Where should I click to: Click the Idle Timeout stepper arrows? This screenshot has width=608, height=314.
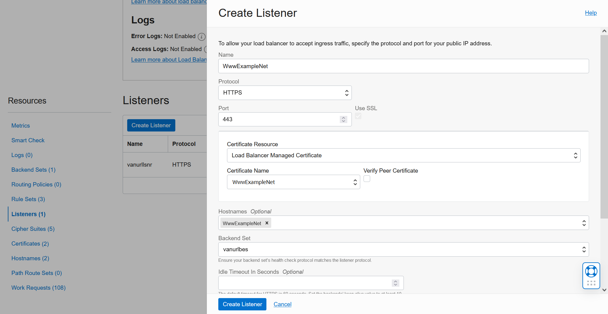(x=395, y=283)
